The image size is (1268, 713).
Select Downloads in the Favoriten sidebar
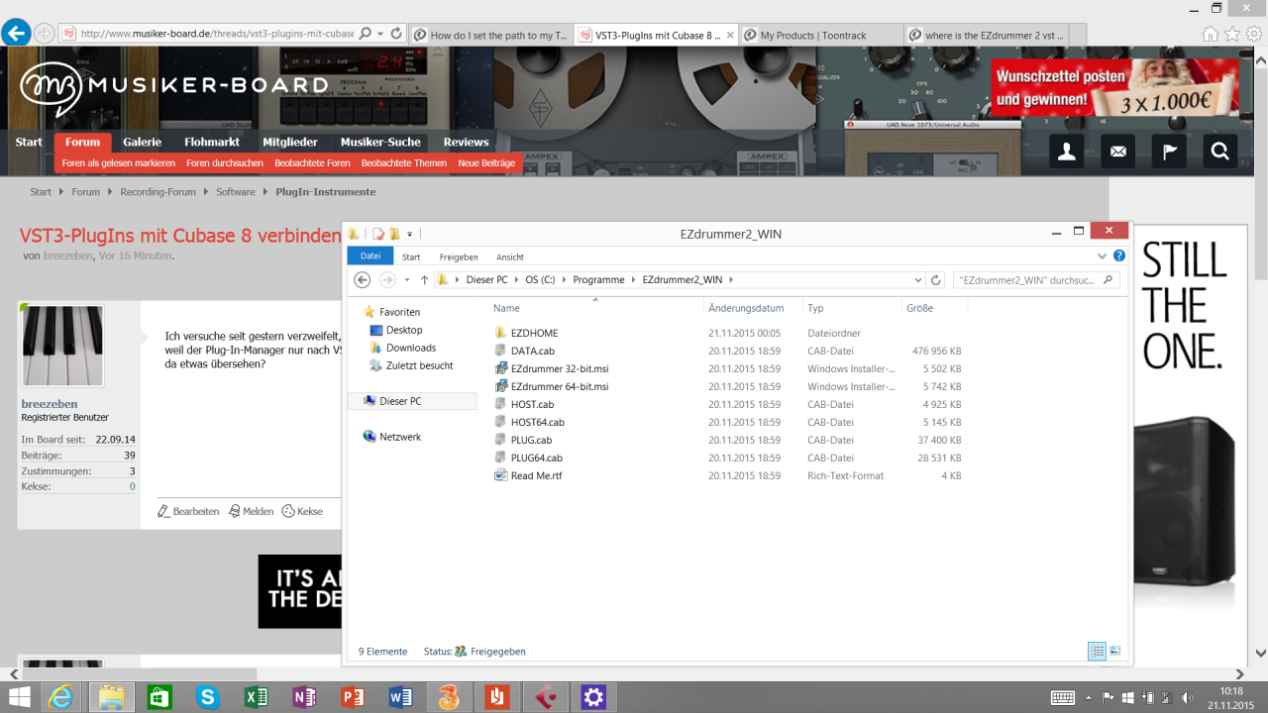point(411,348)
